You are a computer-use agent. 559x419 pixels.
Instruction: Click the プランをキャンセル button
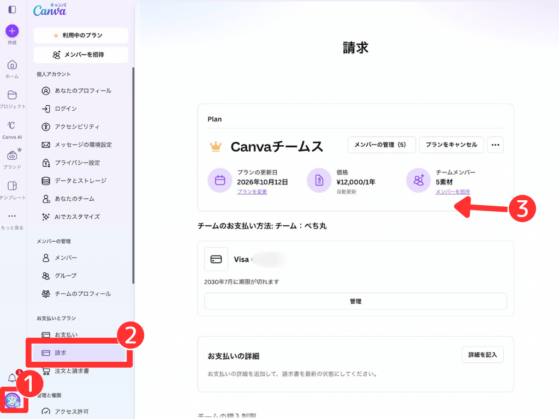(451, 145)
